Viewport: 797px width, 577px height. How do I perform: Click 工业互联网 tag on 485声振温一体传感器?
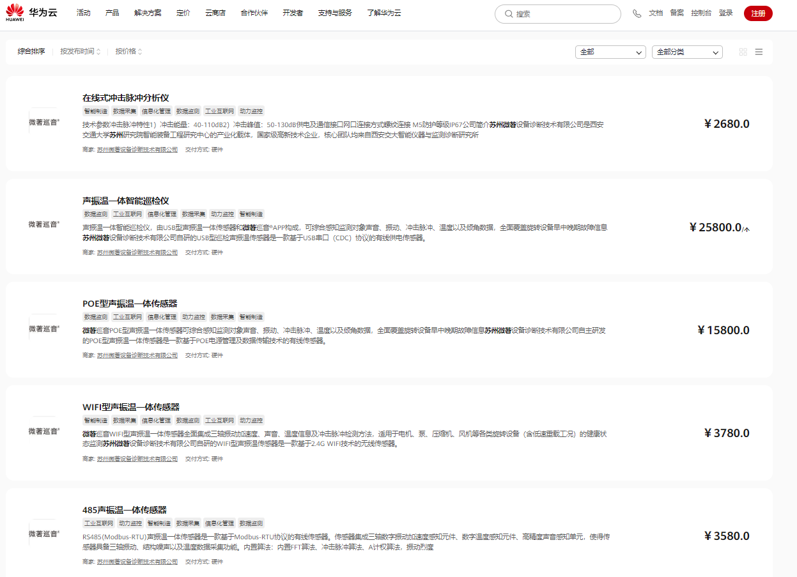99,523
